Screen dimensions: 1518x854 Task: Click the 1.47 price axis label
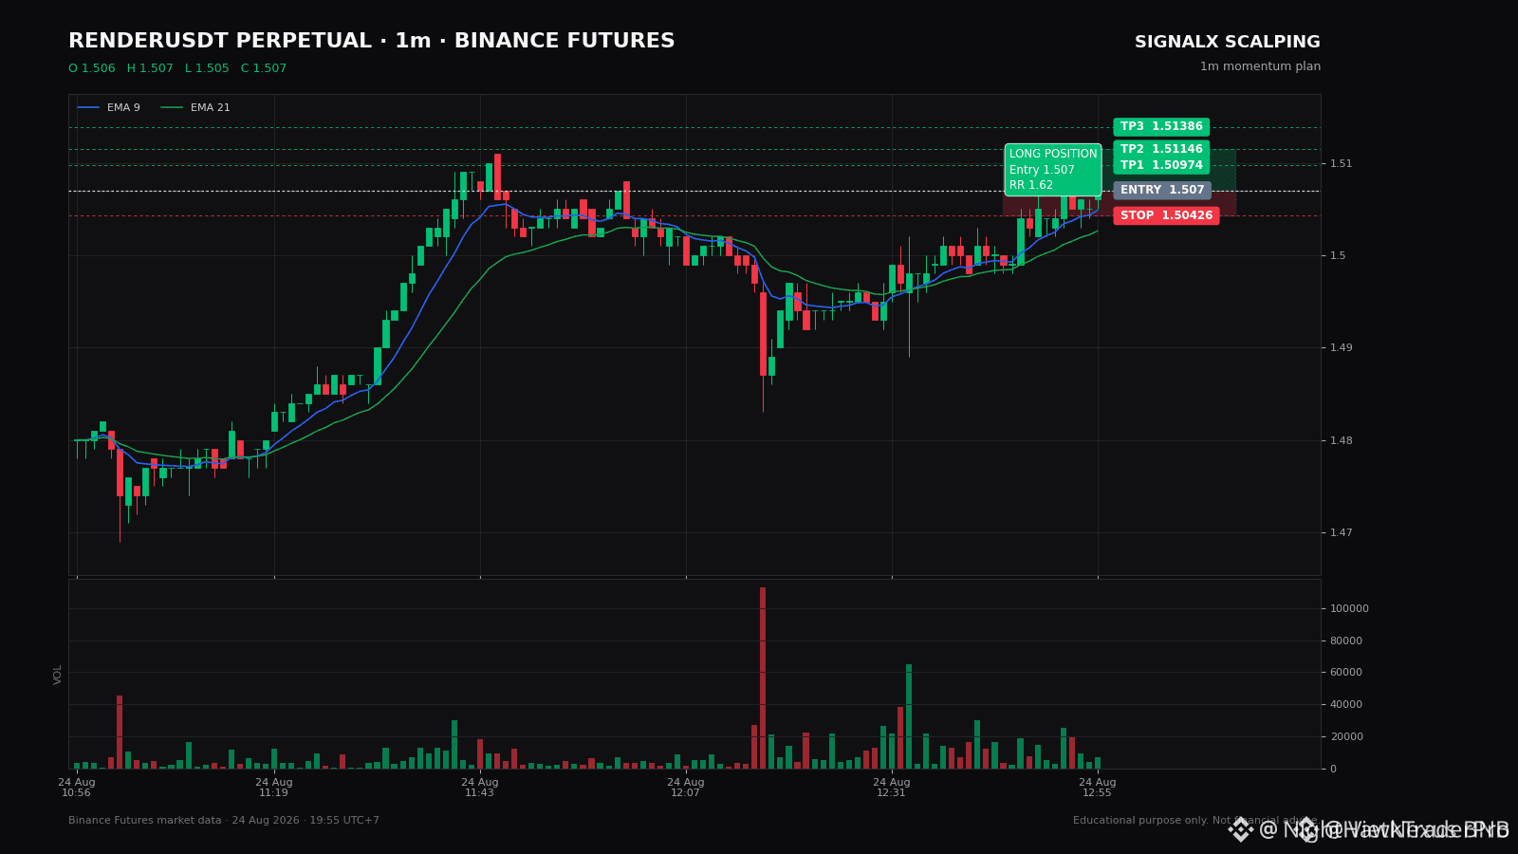point(1342,533)
